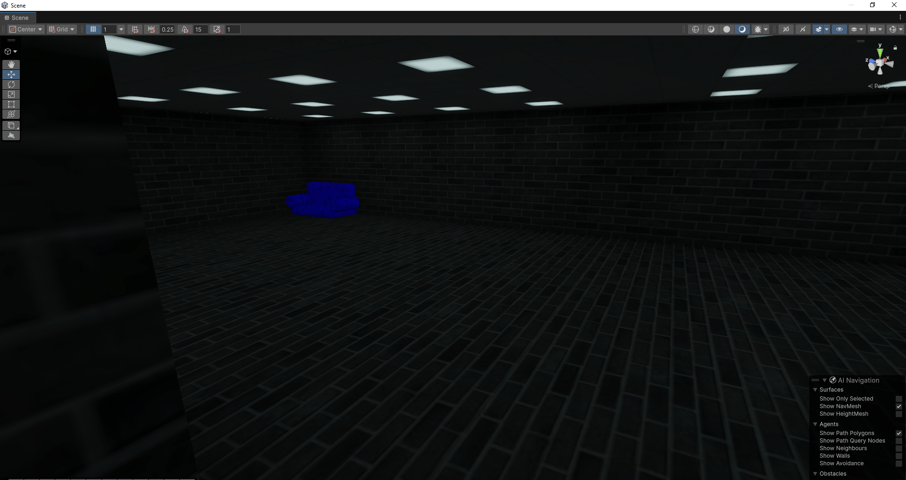Viewport: 906px width, 480px height.
Task: Select the Scale tool
Action: [x=11, y=94]
